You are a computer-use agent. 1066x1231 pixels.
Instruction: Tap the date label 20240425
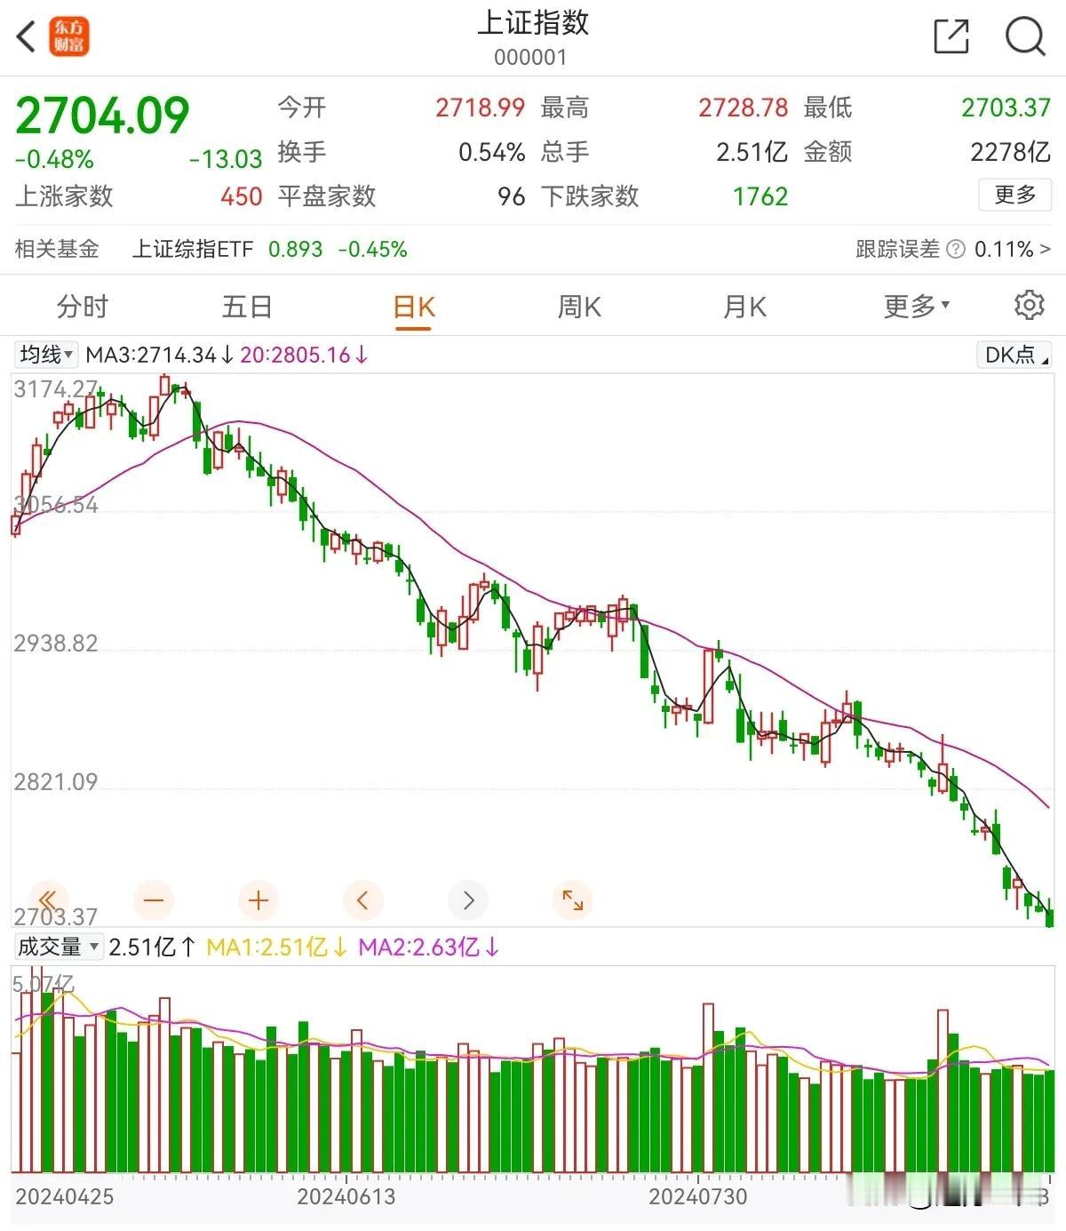pyautogui.click(x=64, y=1196)
